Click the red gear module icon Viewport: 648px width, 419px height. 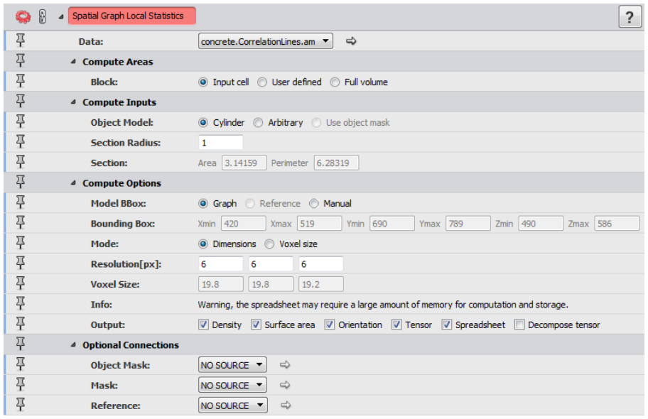23,16
